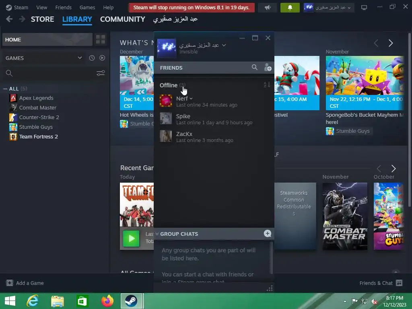Collapse the ALL games category
This screenshot has width=412, height=309.
tap(5, 89)
